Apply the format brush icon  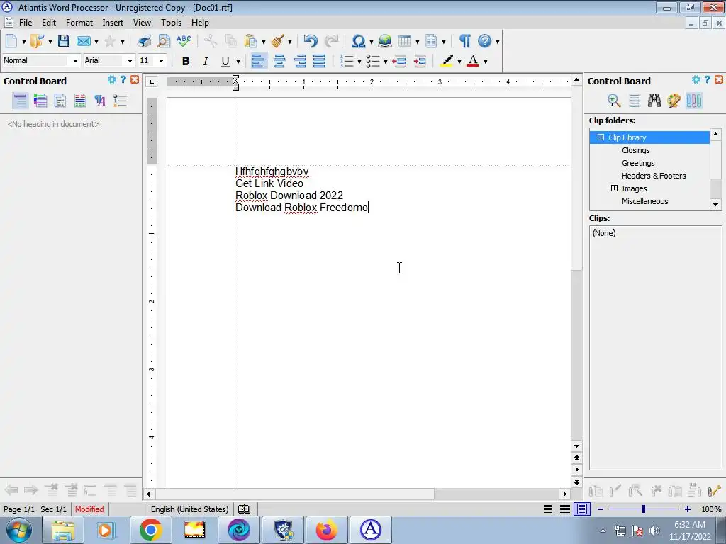click(278, 41)
